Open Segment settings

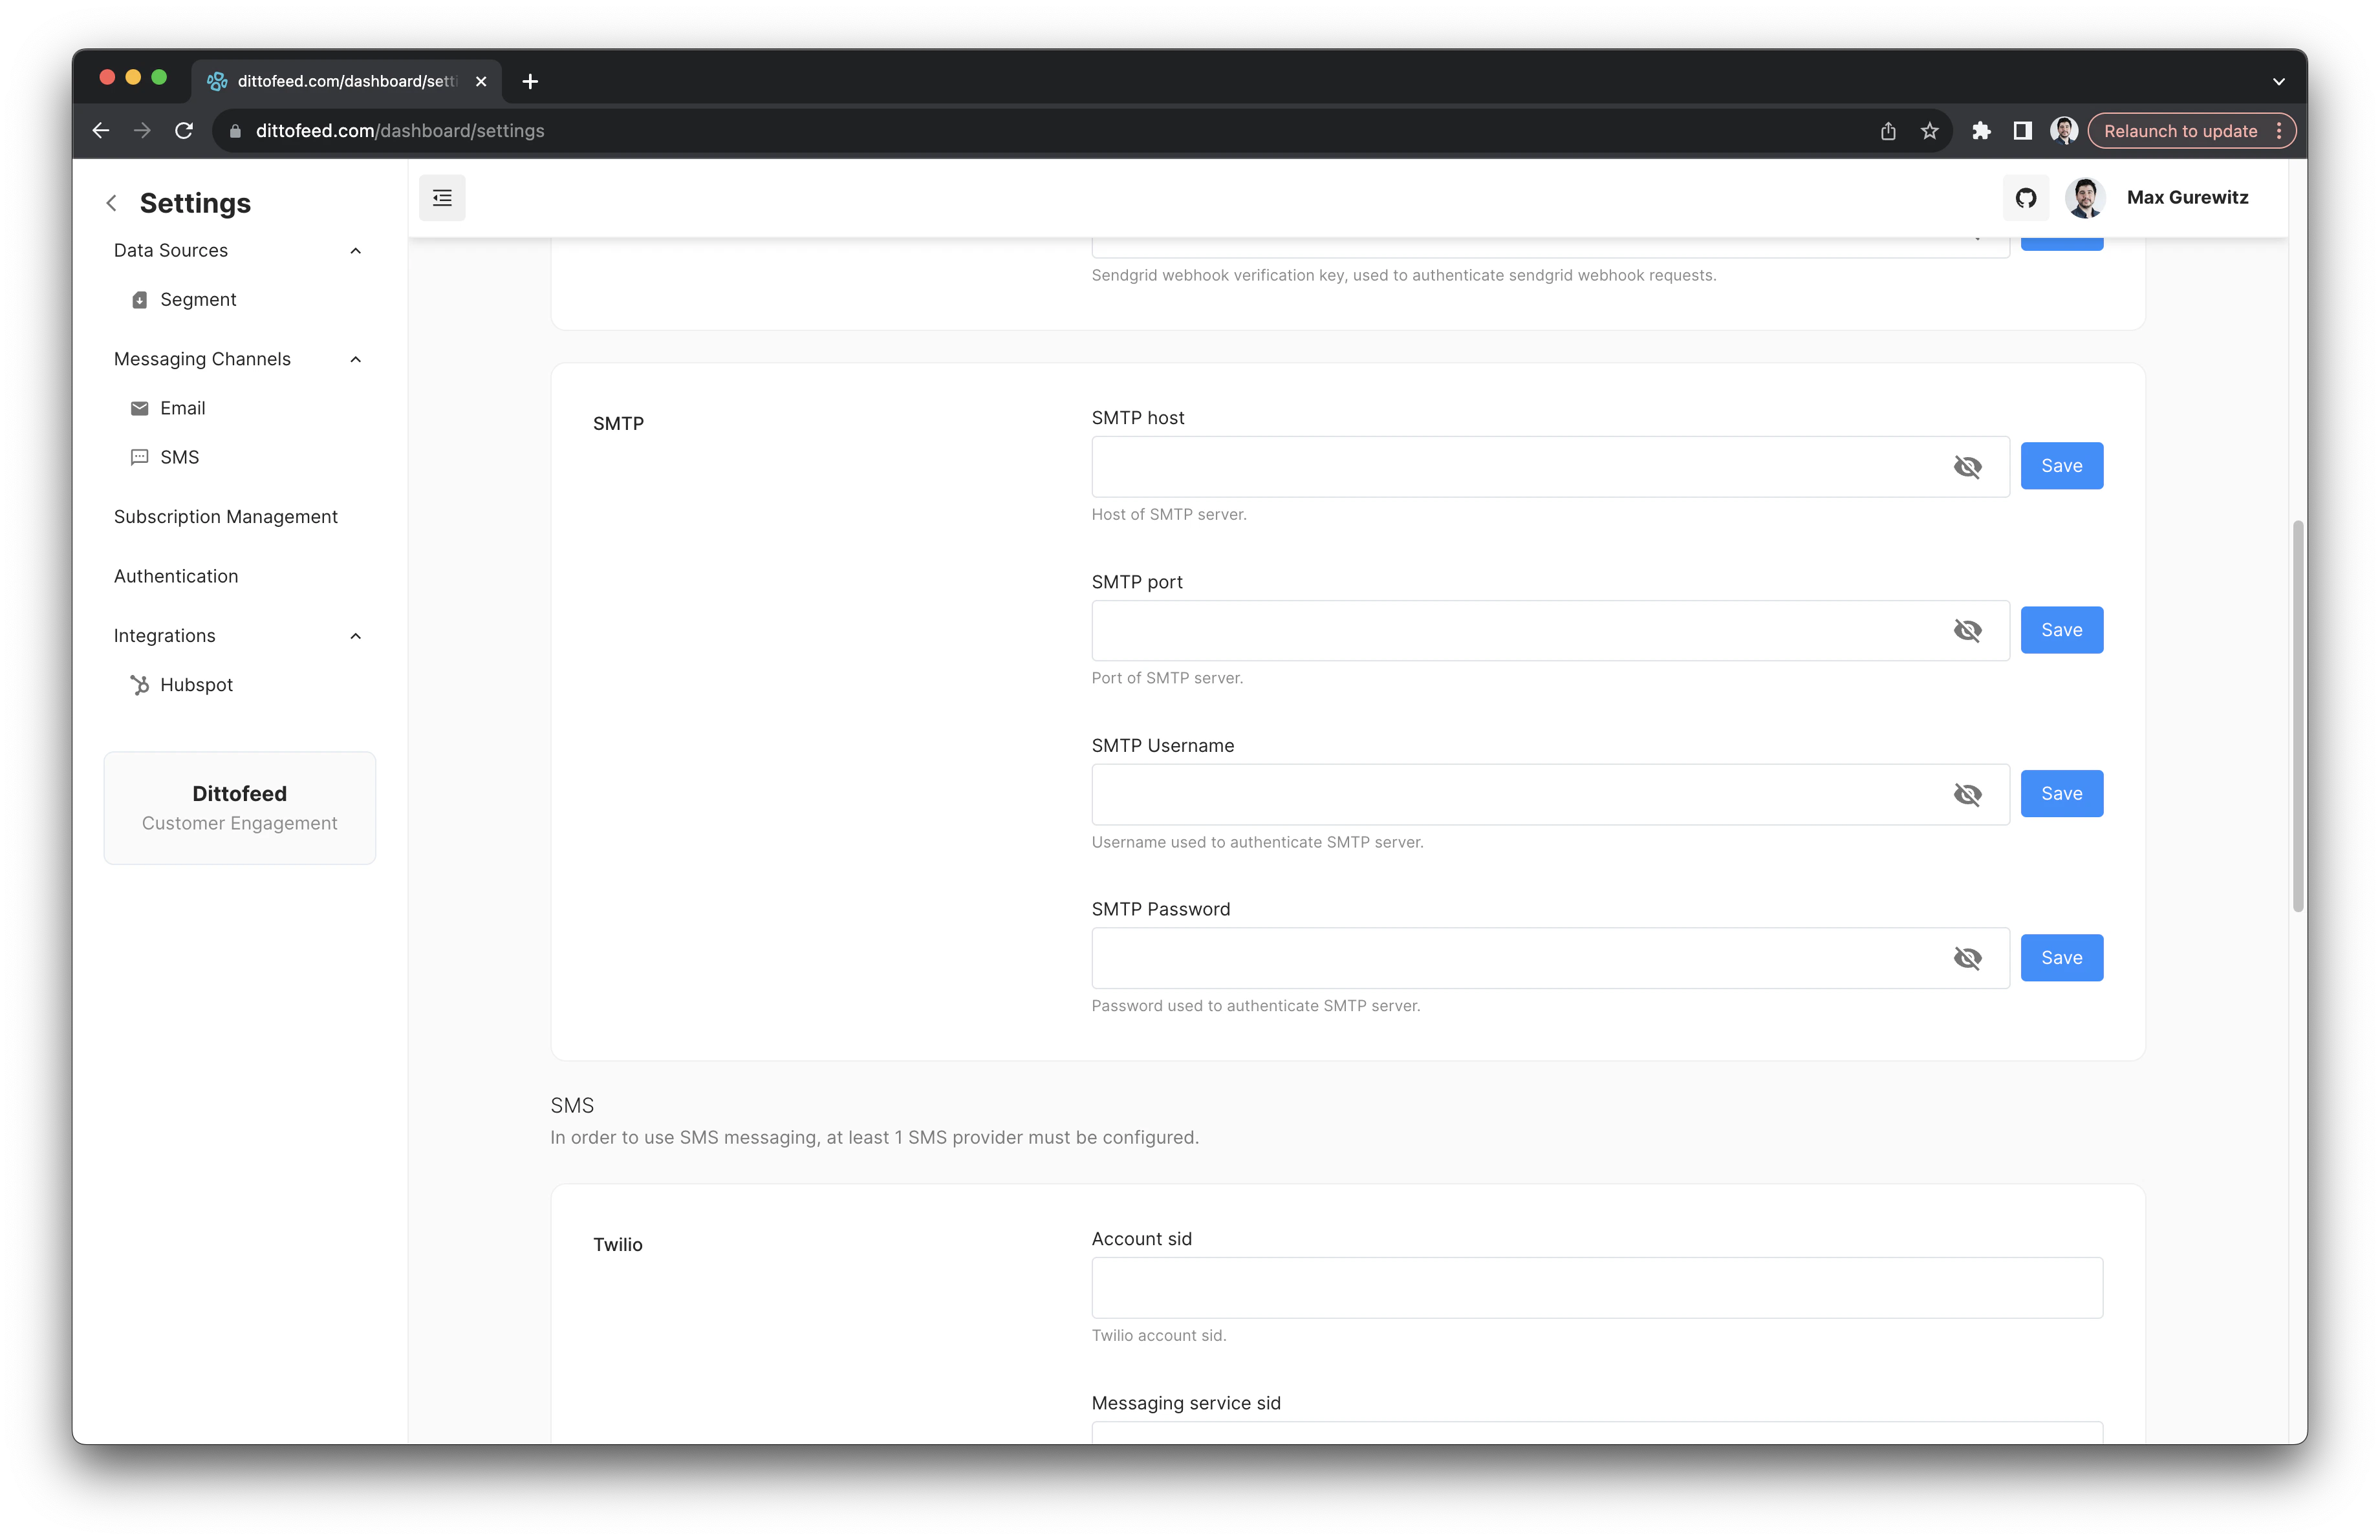(198, 300)
